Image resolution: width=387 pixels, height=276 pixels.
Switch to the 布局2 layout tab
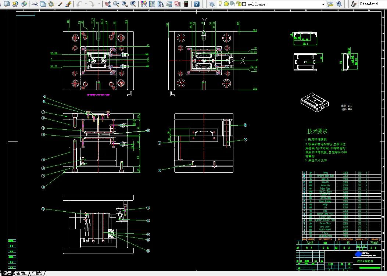[37, 273]
